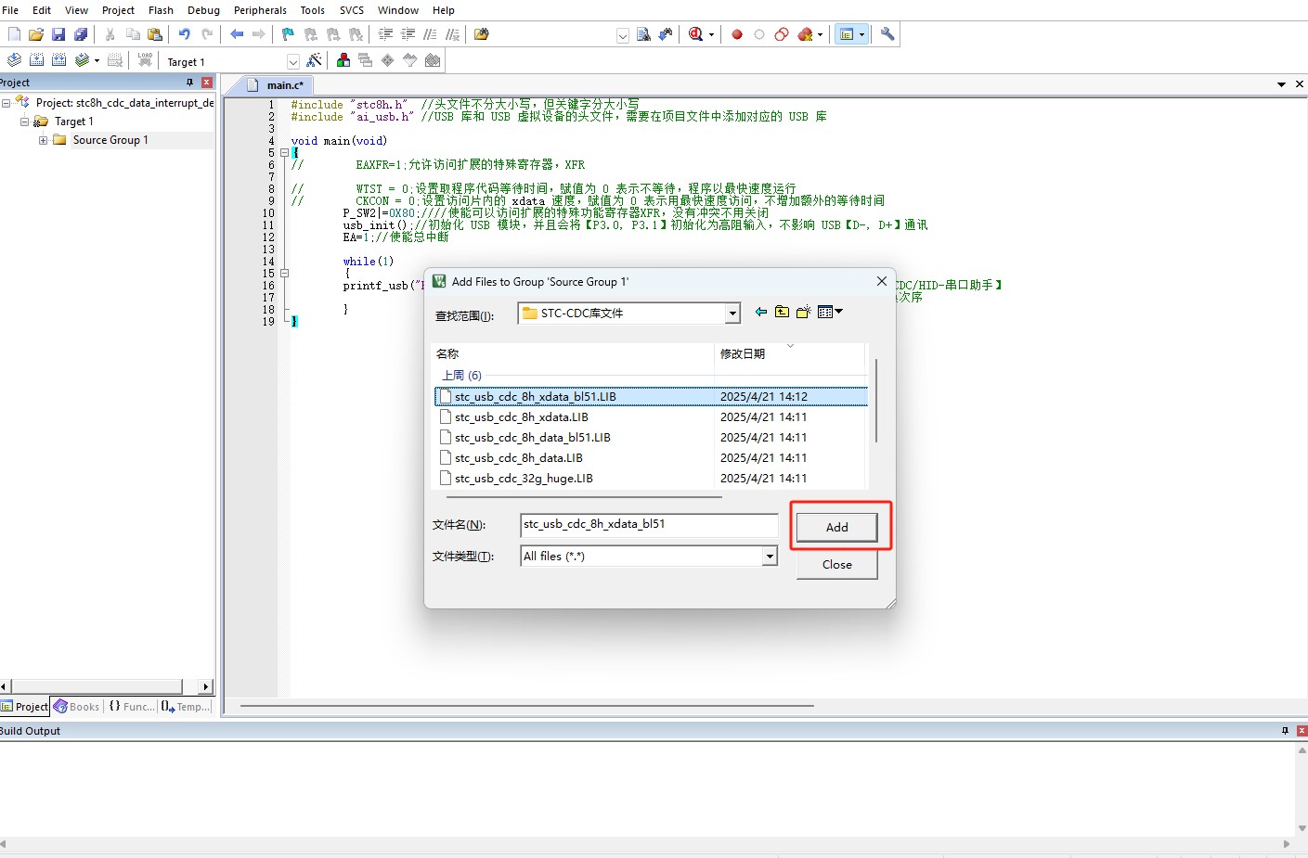Click the Add button in dialog

836,527
